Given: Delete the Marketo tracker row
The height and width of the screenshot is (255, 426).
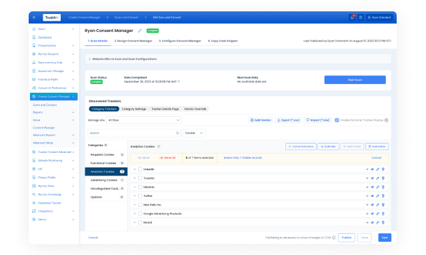Looking at the screenshot, I should click(383, 187).
